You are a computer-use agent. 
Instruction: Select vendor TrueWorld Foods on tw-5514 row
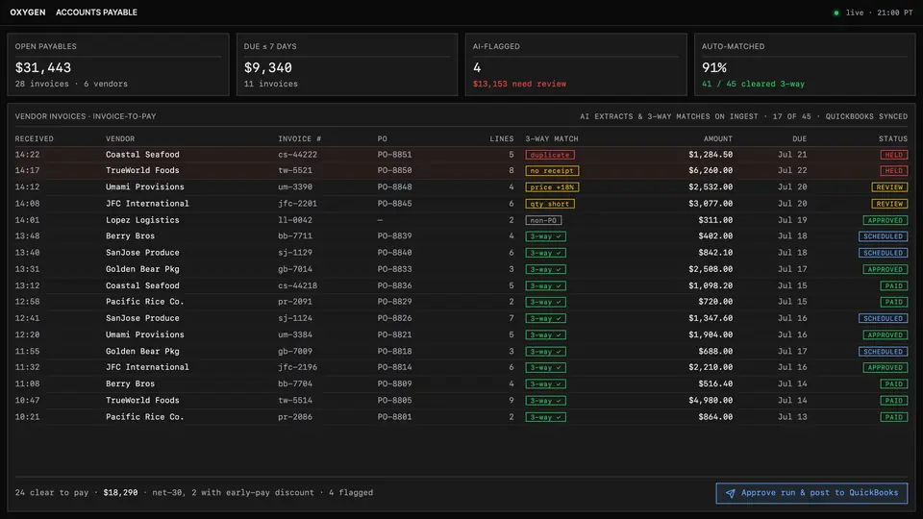(x=142, y=400)
